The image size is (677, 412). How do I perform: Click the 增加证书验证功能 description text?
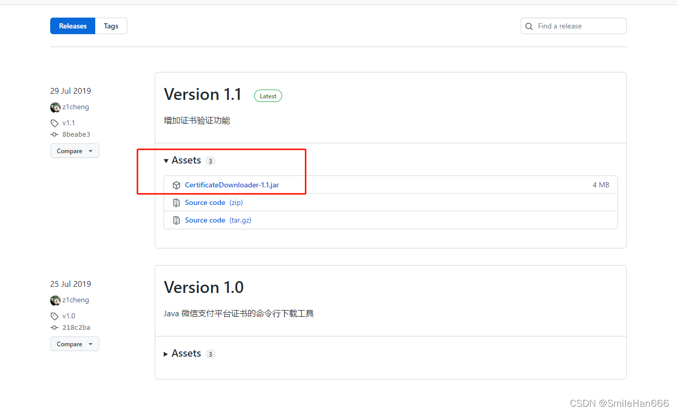(x=197, y=121)
